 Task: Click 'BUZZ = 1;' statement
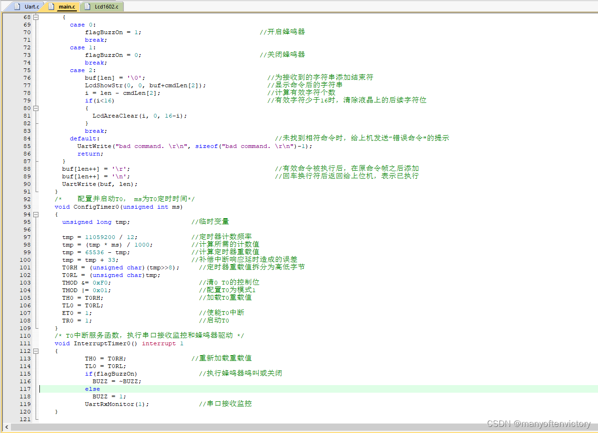[x=109, y=396]
